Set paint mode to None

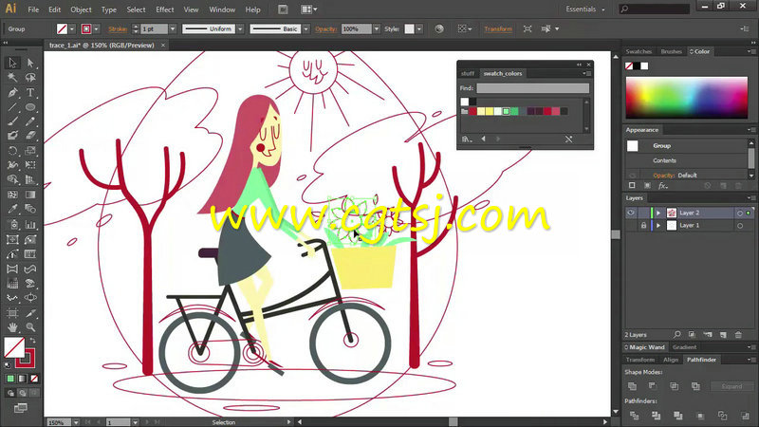[x=34, y=379]
